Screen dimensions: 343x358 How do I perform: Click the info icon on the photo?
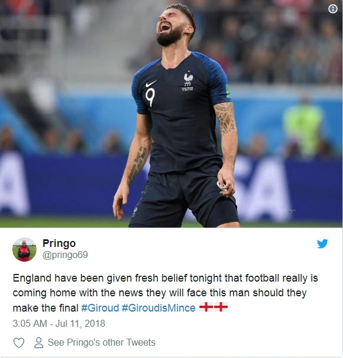pyautogui.click(x=333, y=9)
